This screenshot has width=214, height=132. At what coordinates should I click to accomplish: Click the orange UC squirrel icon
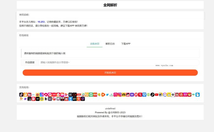click(21, 99)
